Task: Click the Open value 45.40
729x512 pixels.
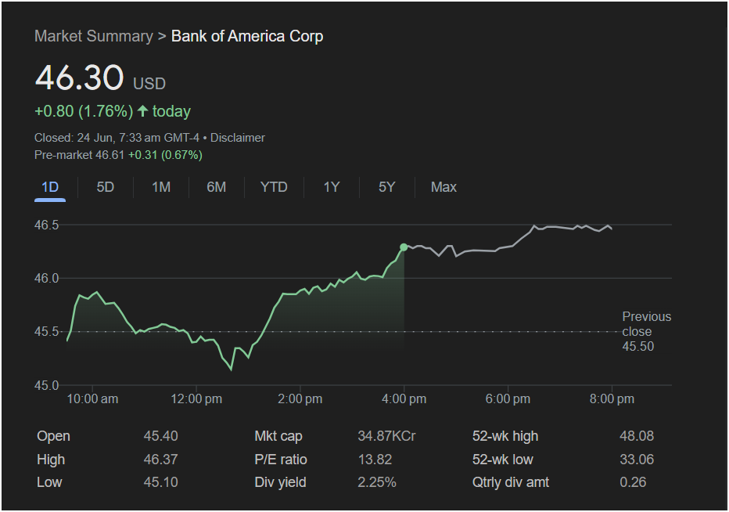Action: (161, 436)
